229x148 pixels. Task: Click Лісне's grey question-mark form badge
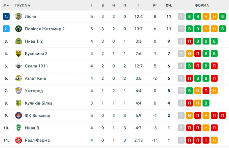coord(181,16)
